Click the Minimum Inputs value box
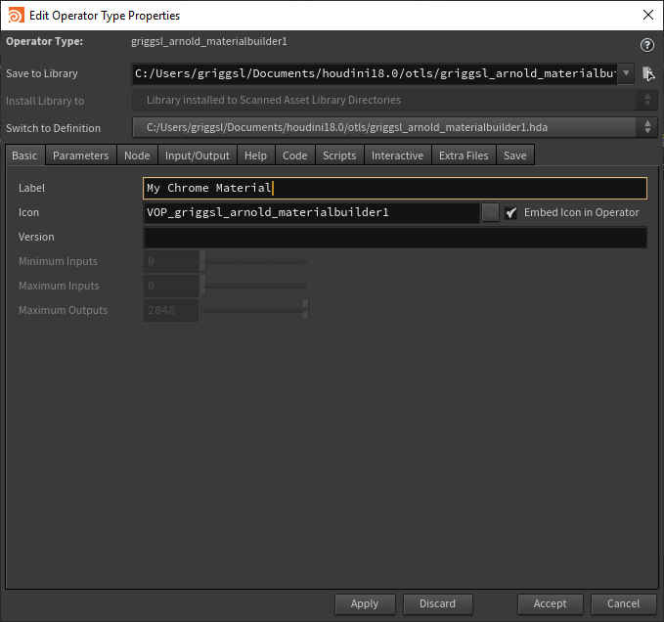The image size is (664, 622). click(171, 261)
